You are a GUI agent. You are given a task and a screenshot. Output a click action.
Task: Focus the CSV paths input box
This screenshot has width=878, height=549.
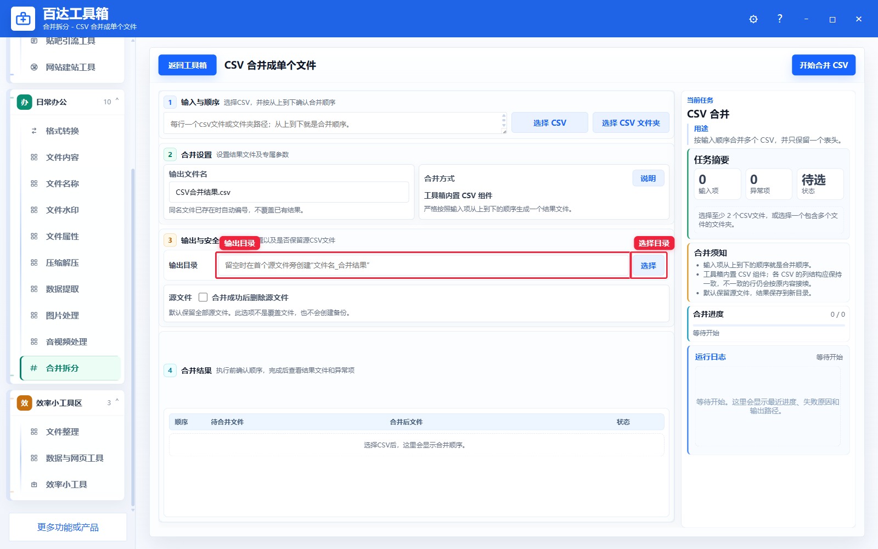[335, 123]
